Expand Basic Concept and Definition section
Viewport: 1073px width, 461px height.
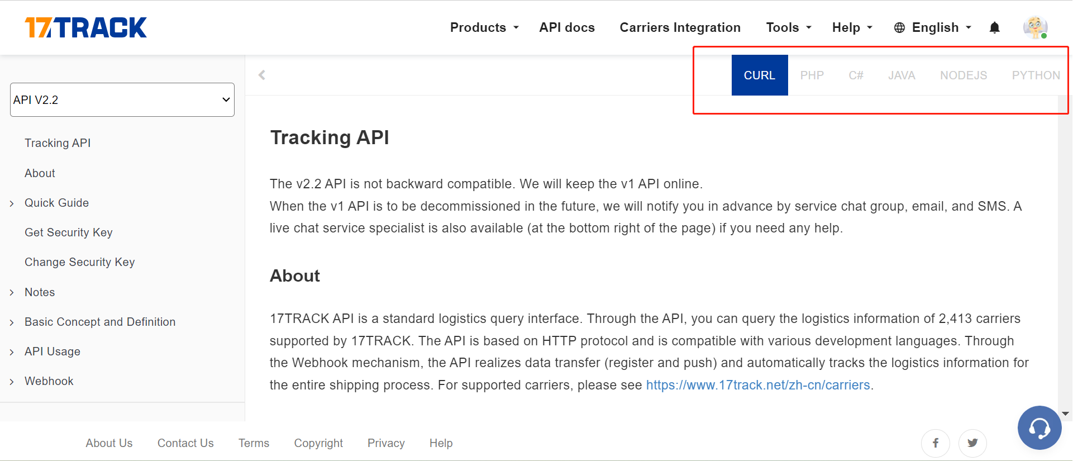click(100, 322)
